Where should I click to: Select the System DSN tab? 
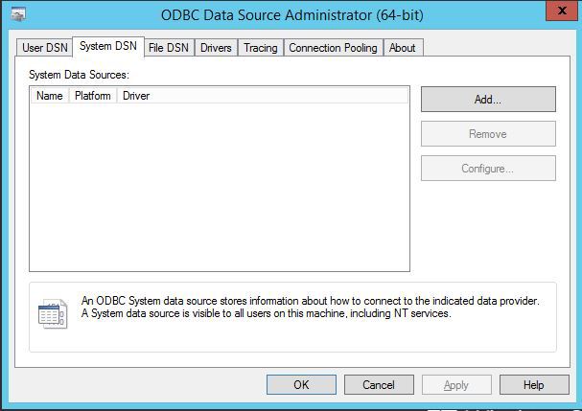pos(108,46)
